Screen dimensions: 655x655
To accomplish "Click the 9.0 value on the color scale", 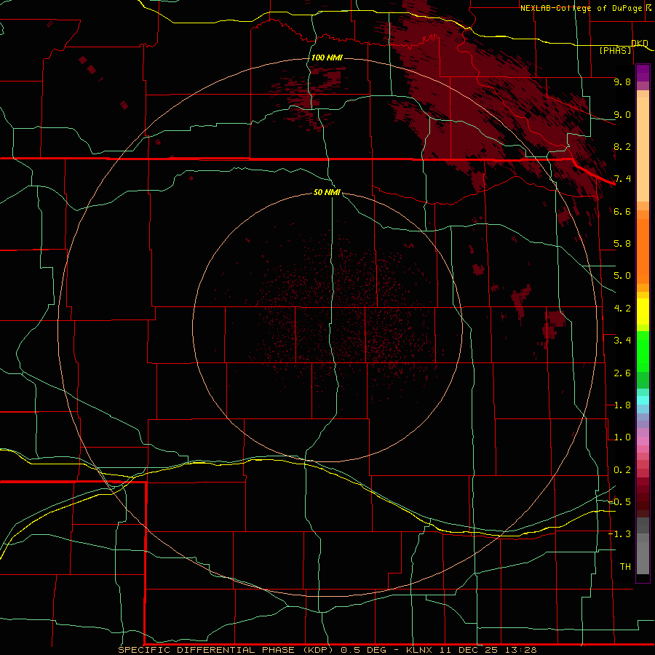I will click(x=622, y=114).
